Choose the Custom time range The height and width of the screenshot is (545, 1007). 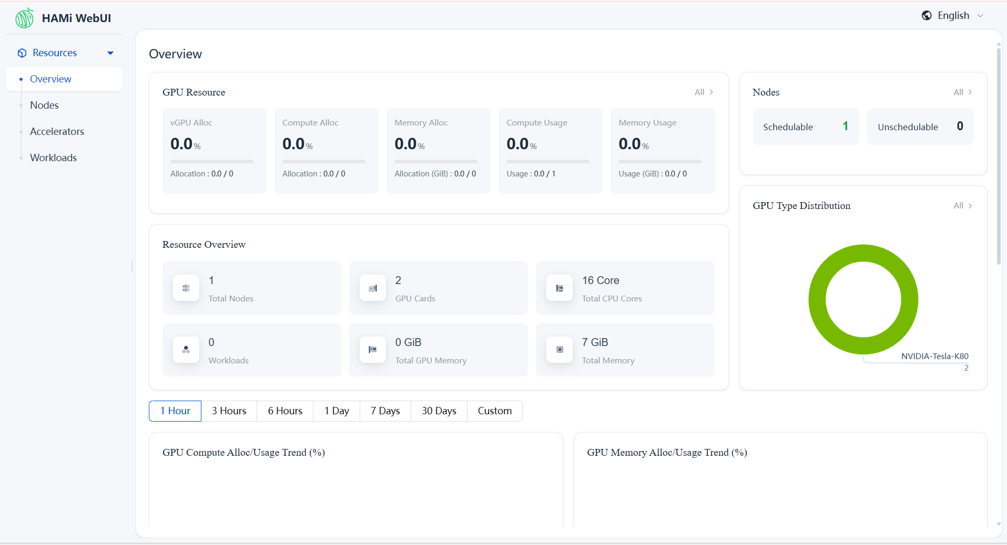[495, 411]
